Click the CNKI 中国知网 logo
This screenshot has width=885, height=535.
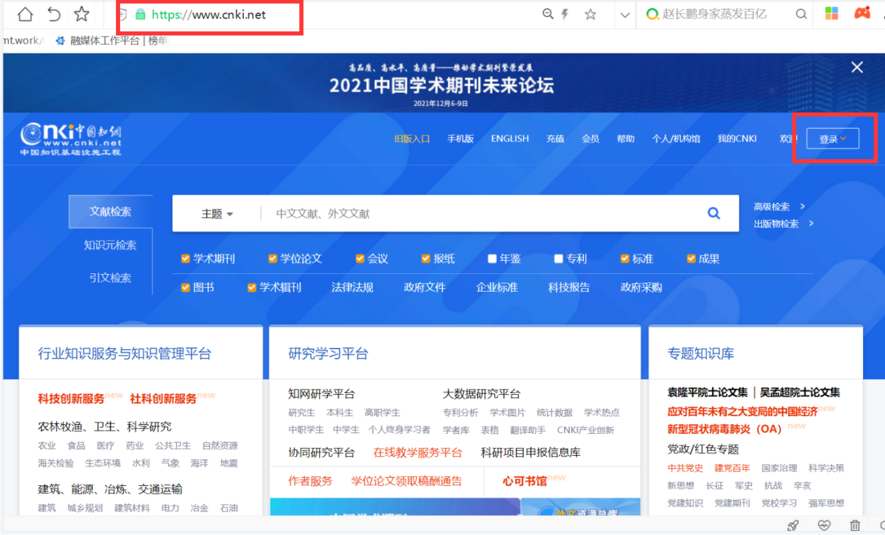(x=70, y=139)
